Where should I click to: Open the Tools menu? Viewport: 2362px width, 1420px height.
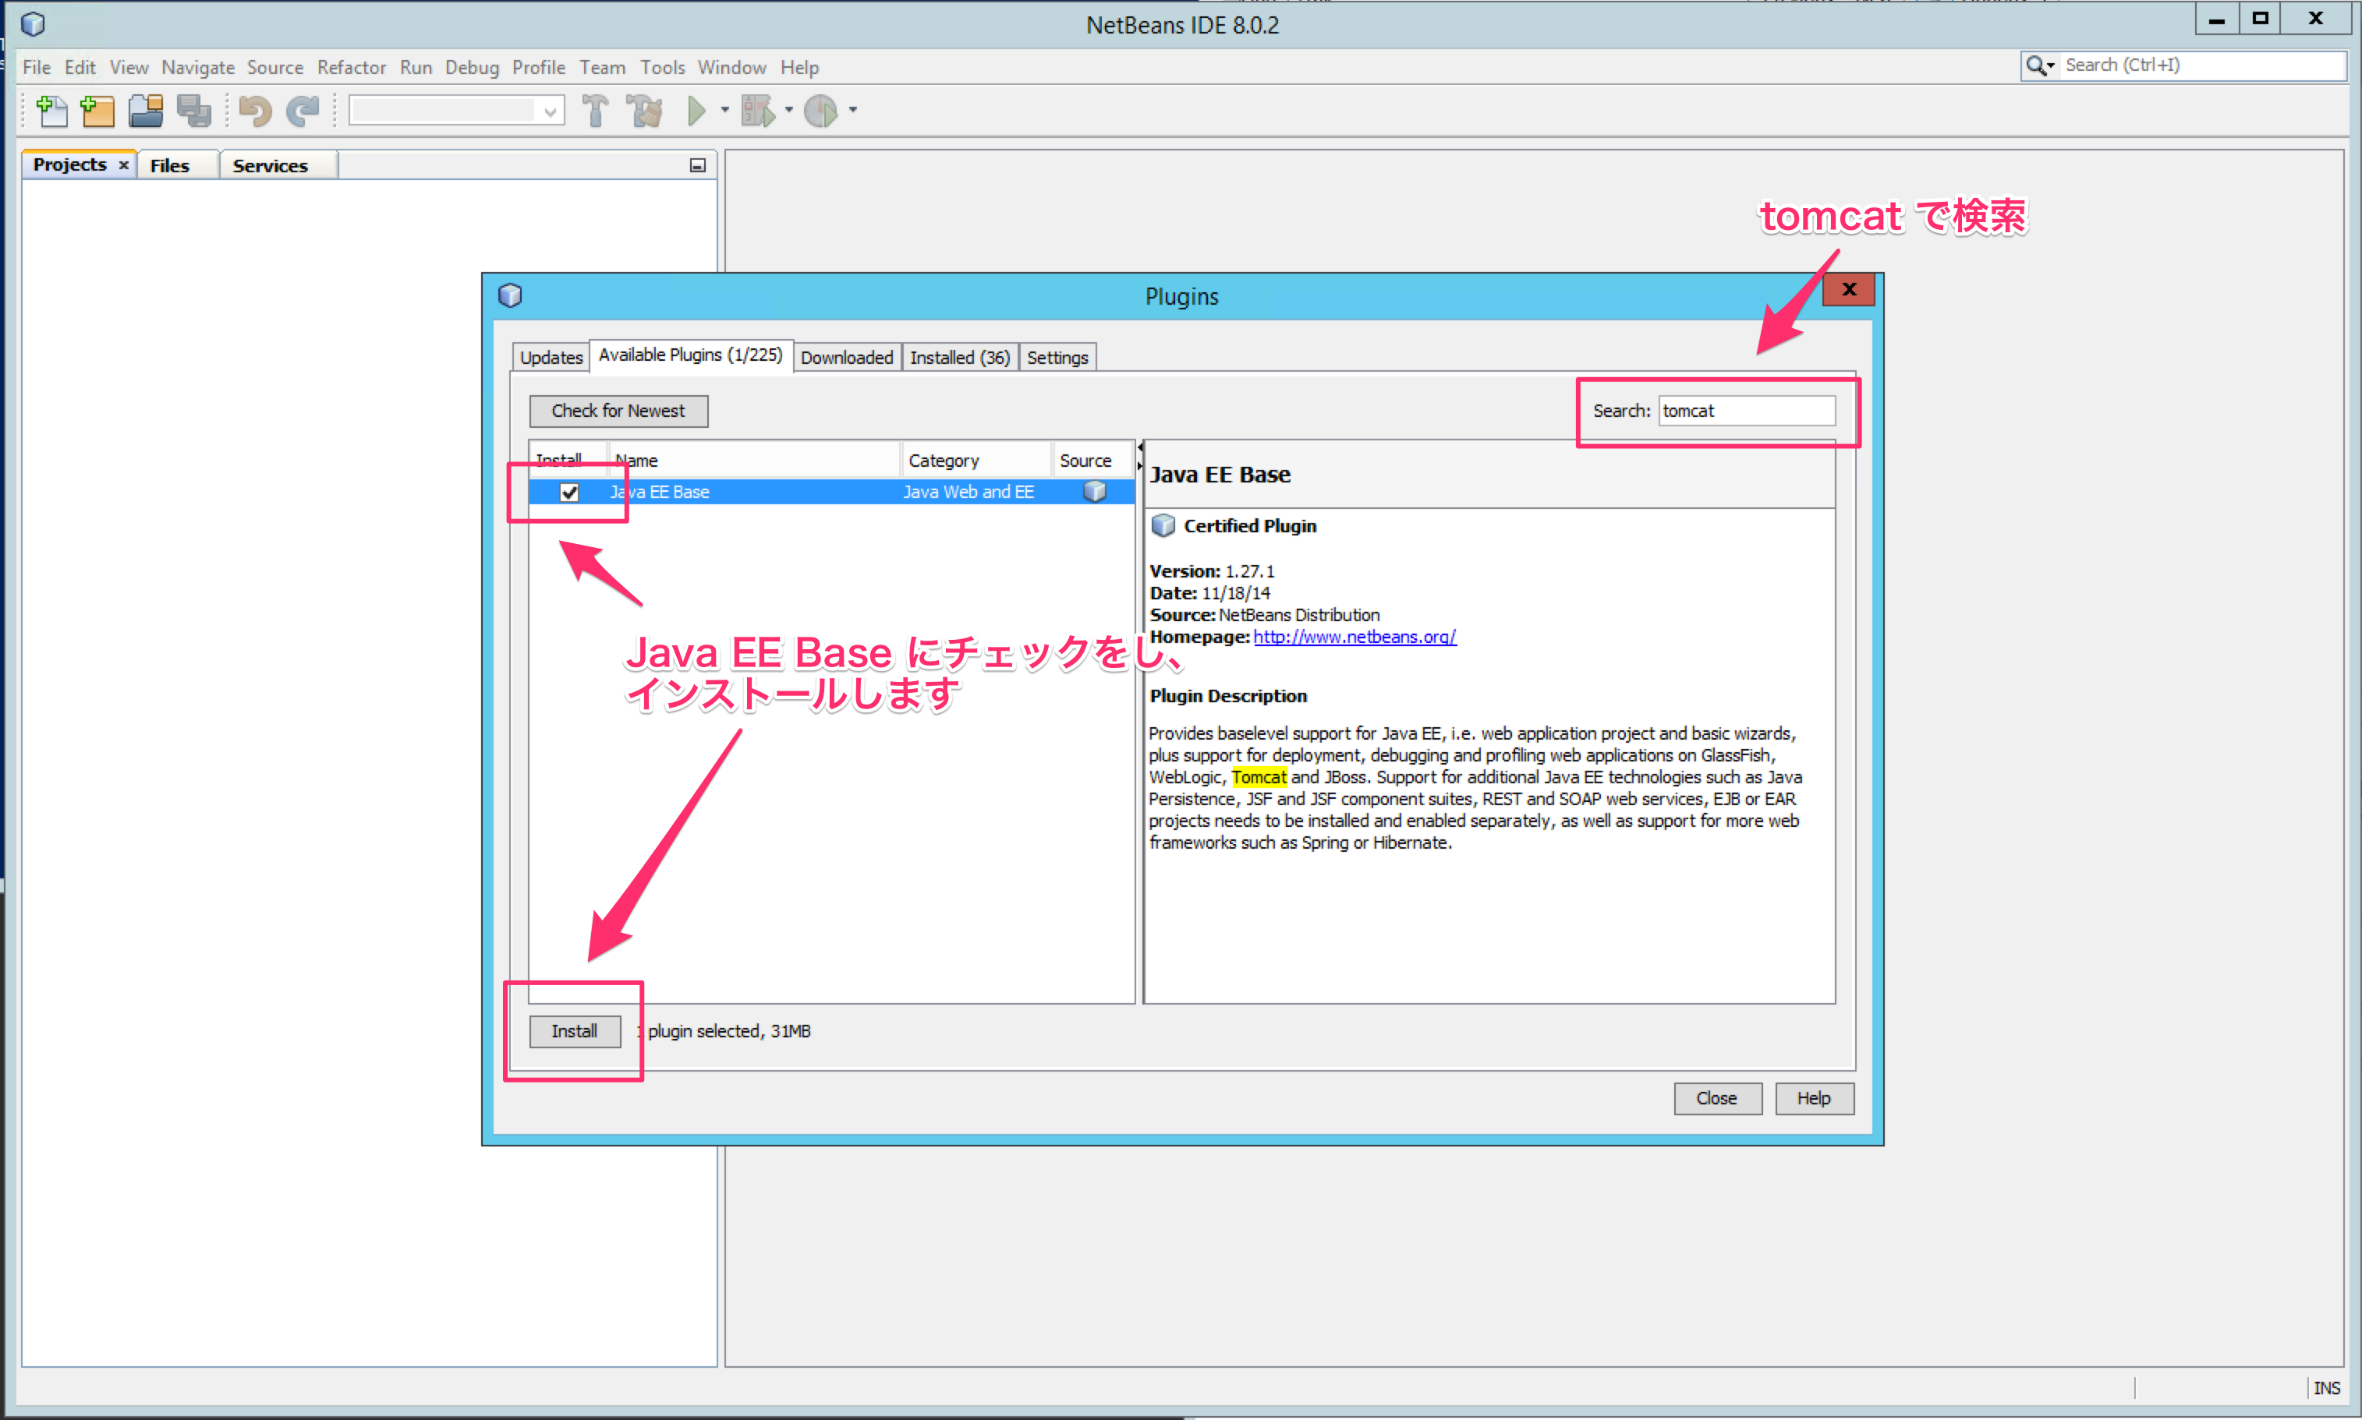663,67
